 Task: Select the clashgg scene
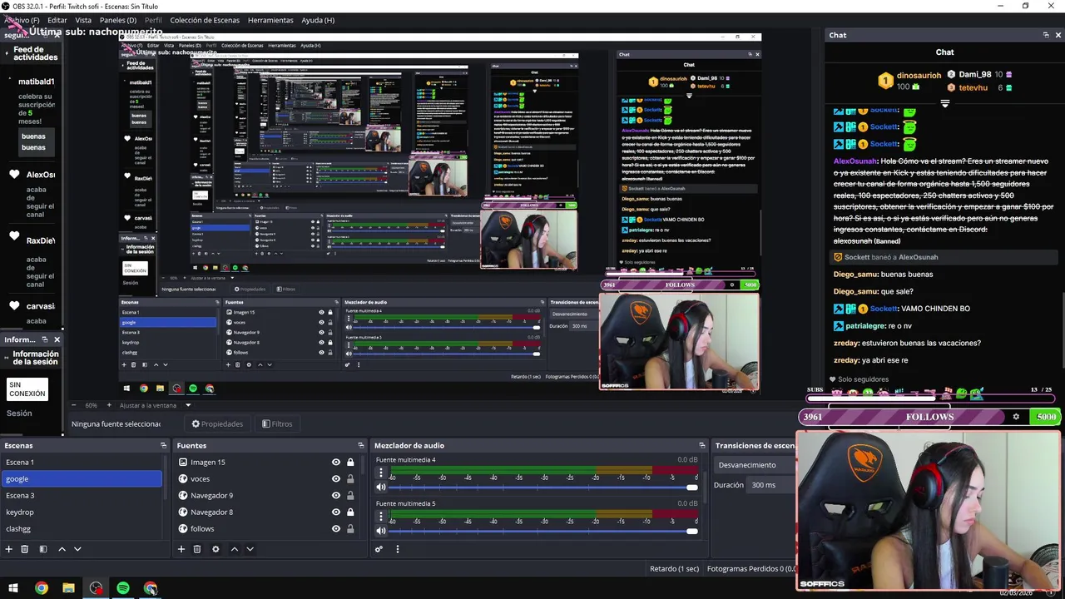click(x=81, y=529)
